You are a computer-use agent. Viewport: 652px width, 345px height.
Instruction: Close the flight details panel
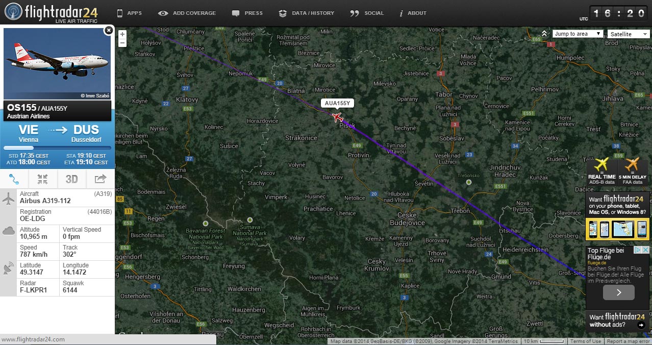pyautogui.click(x=108, y=31)
